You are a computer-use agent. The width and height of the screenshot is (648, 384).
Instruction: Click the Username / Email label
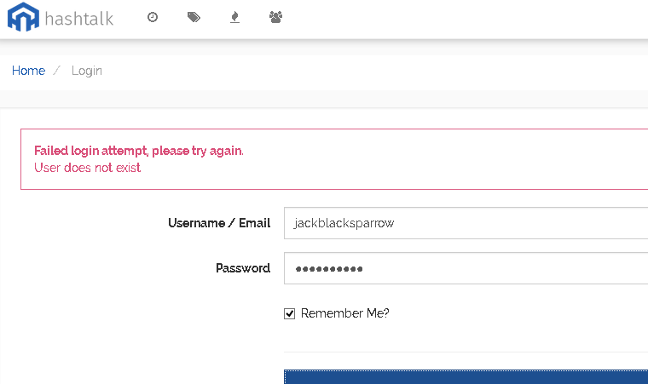(219, 223)
